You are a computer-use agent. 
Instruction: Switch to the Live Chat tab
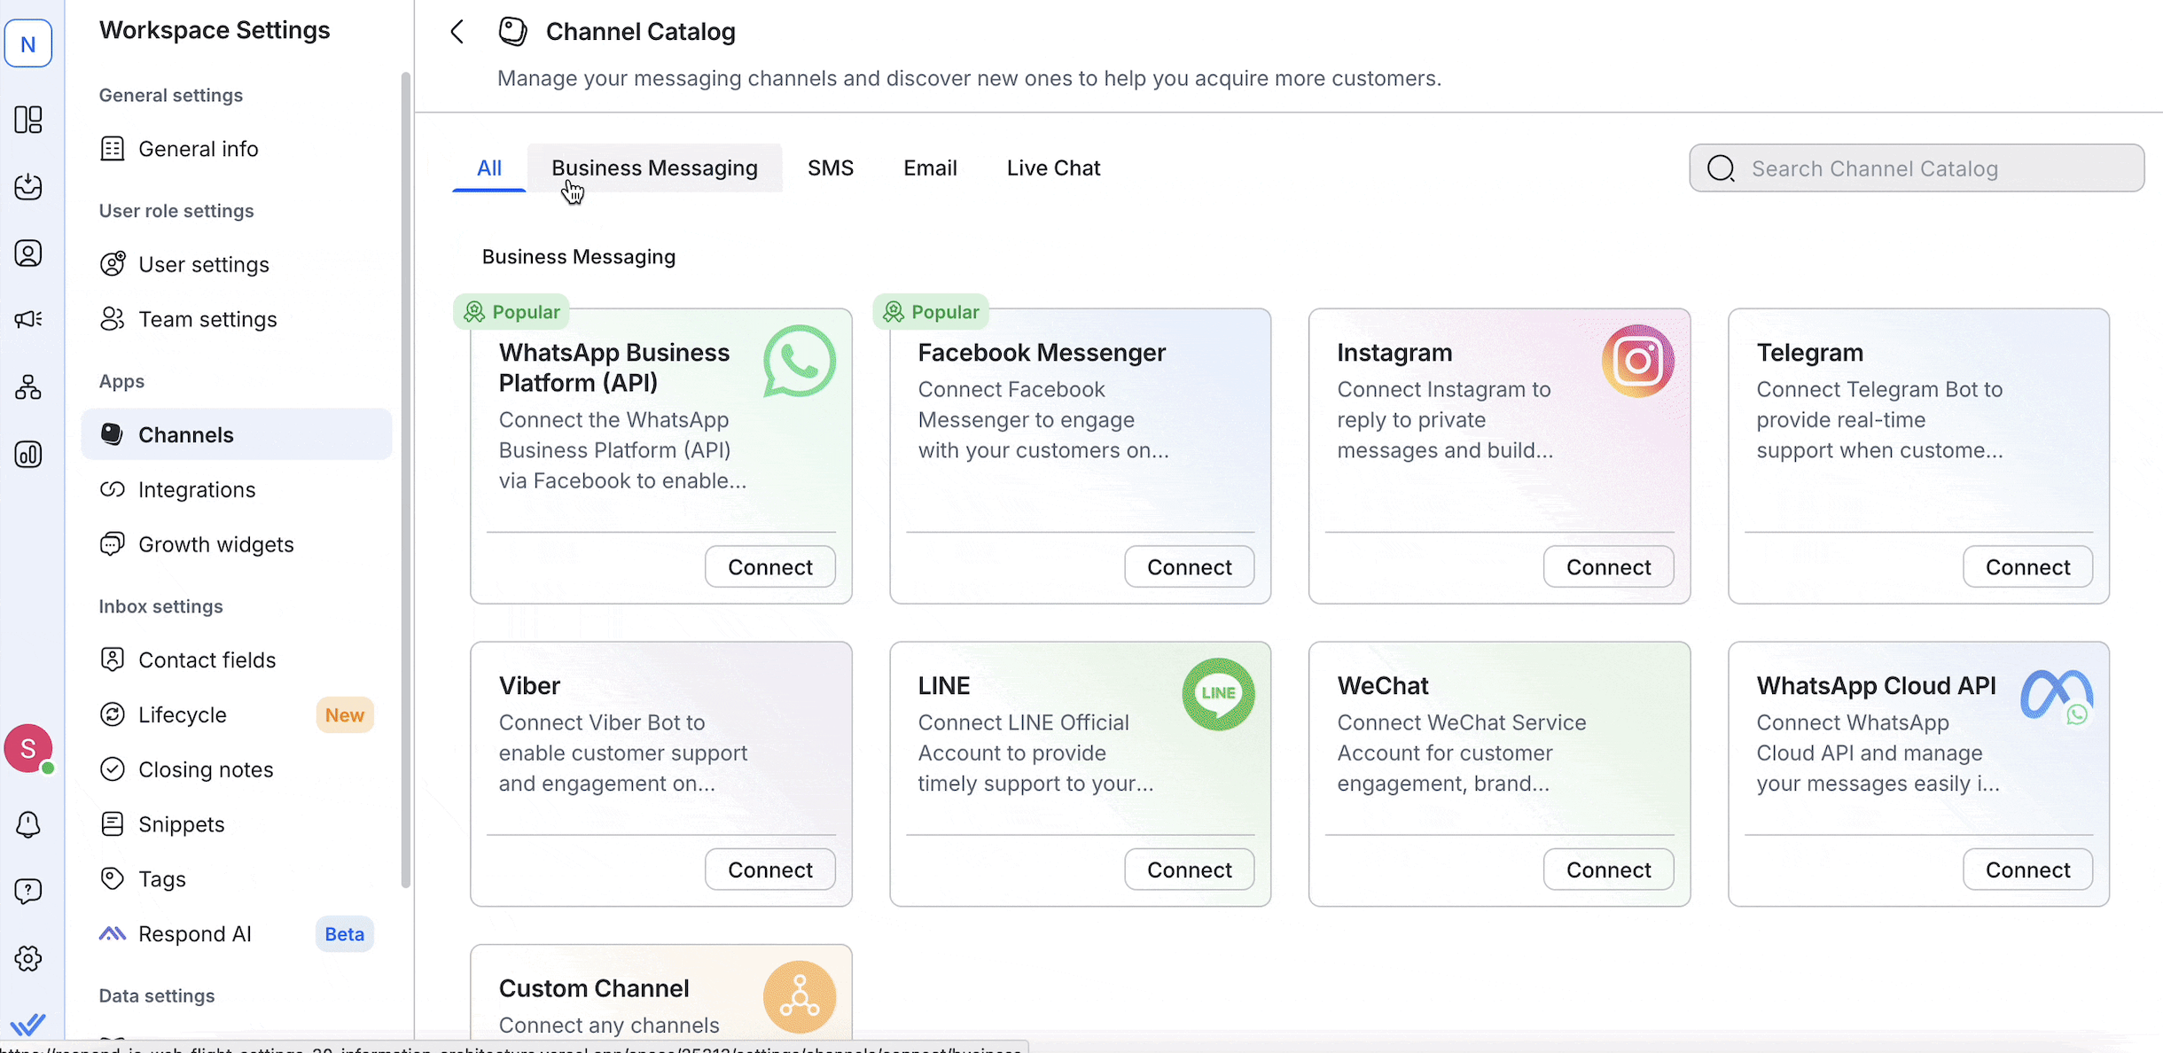[1053, 168]
